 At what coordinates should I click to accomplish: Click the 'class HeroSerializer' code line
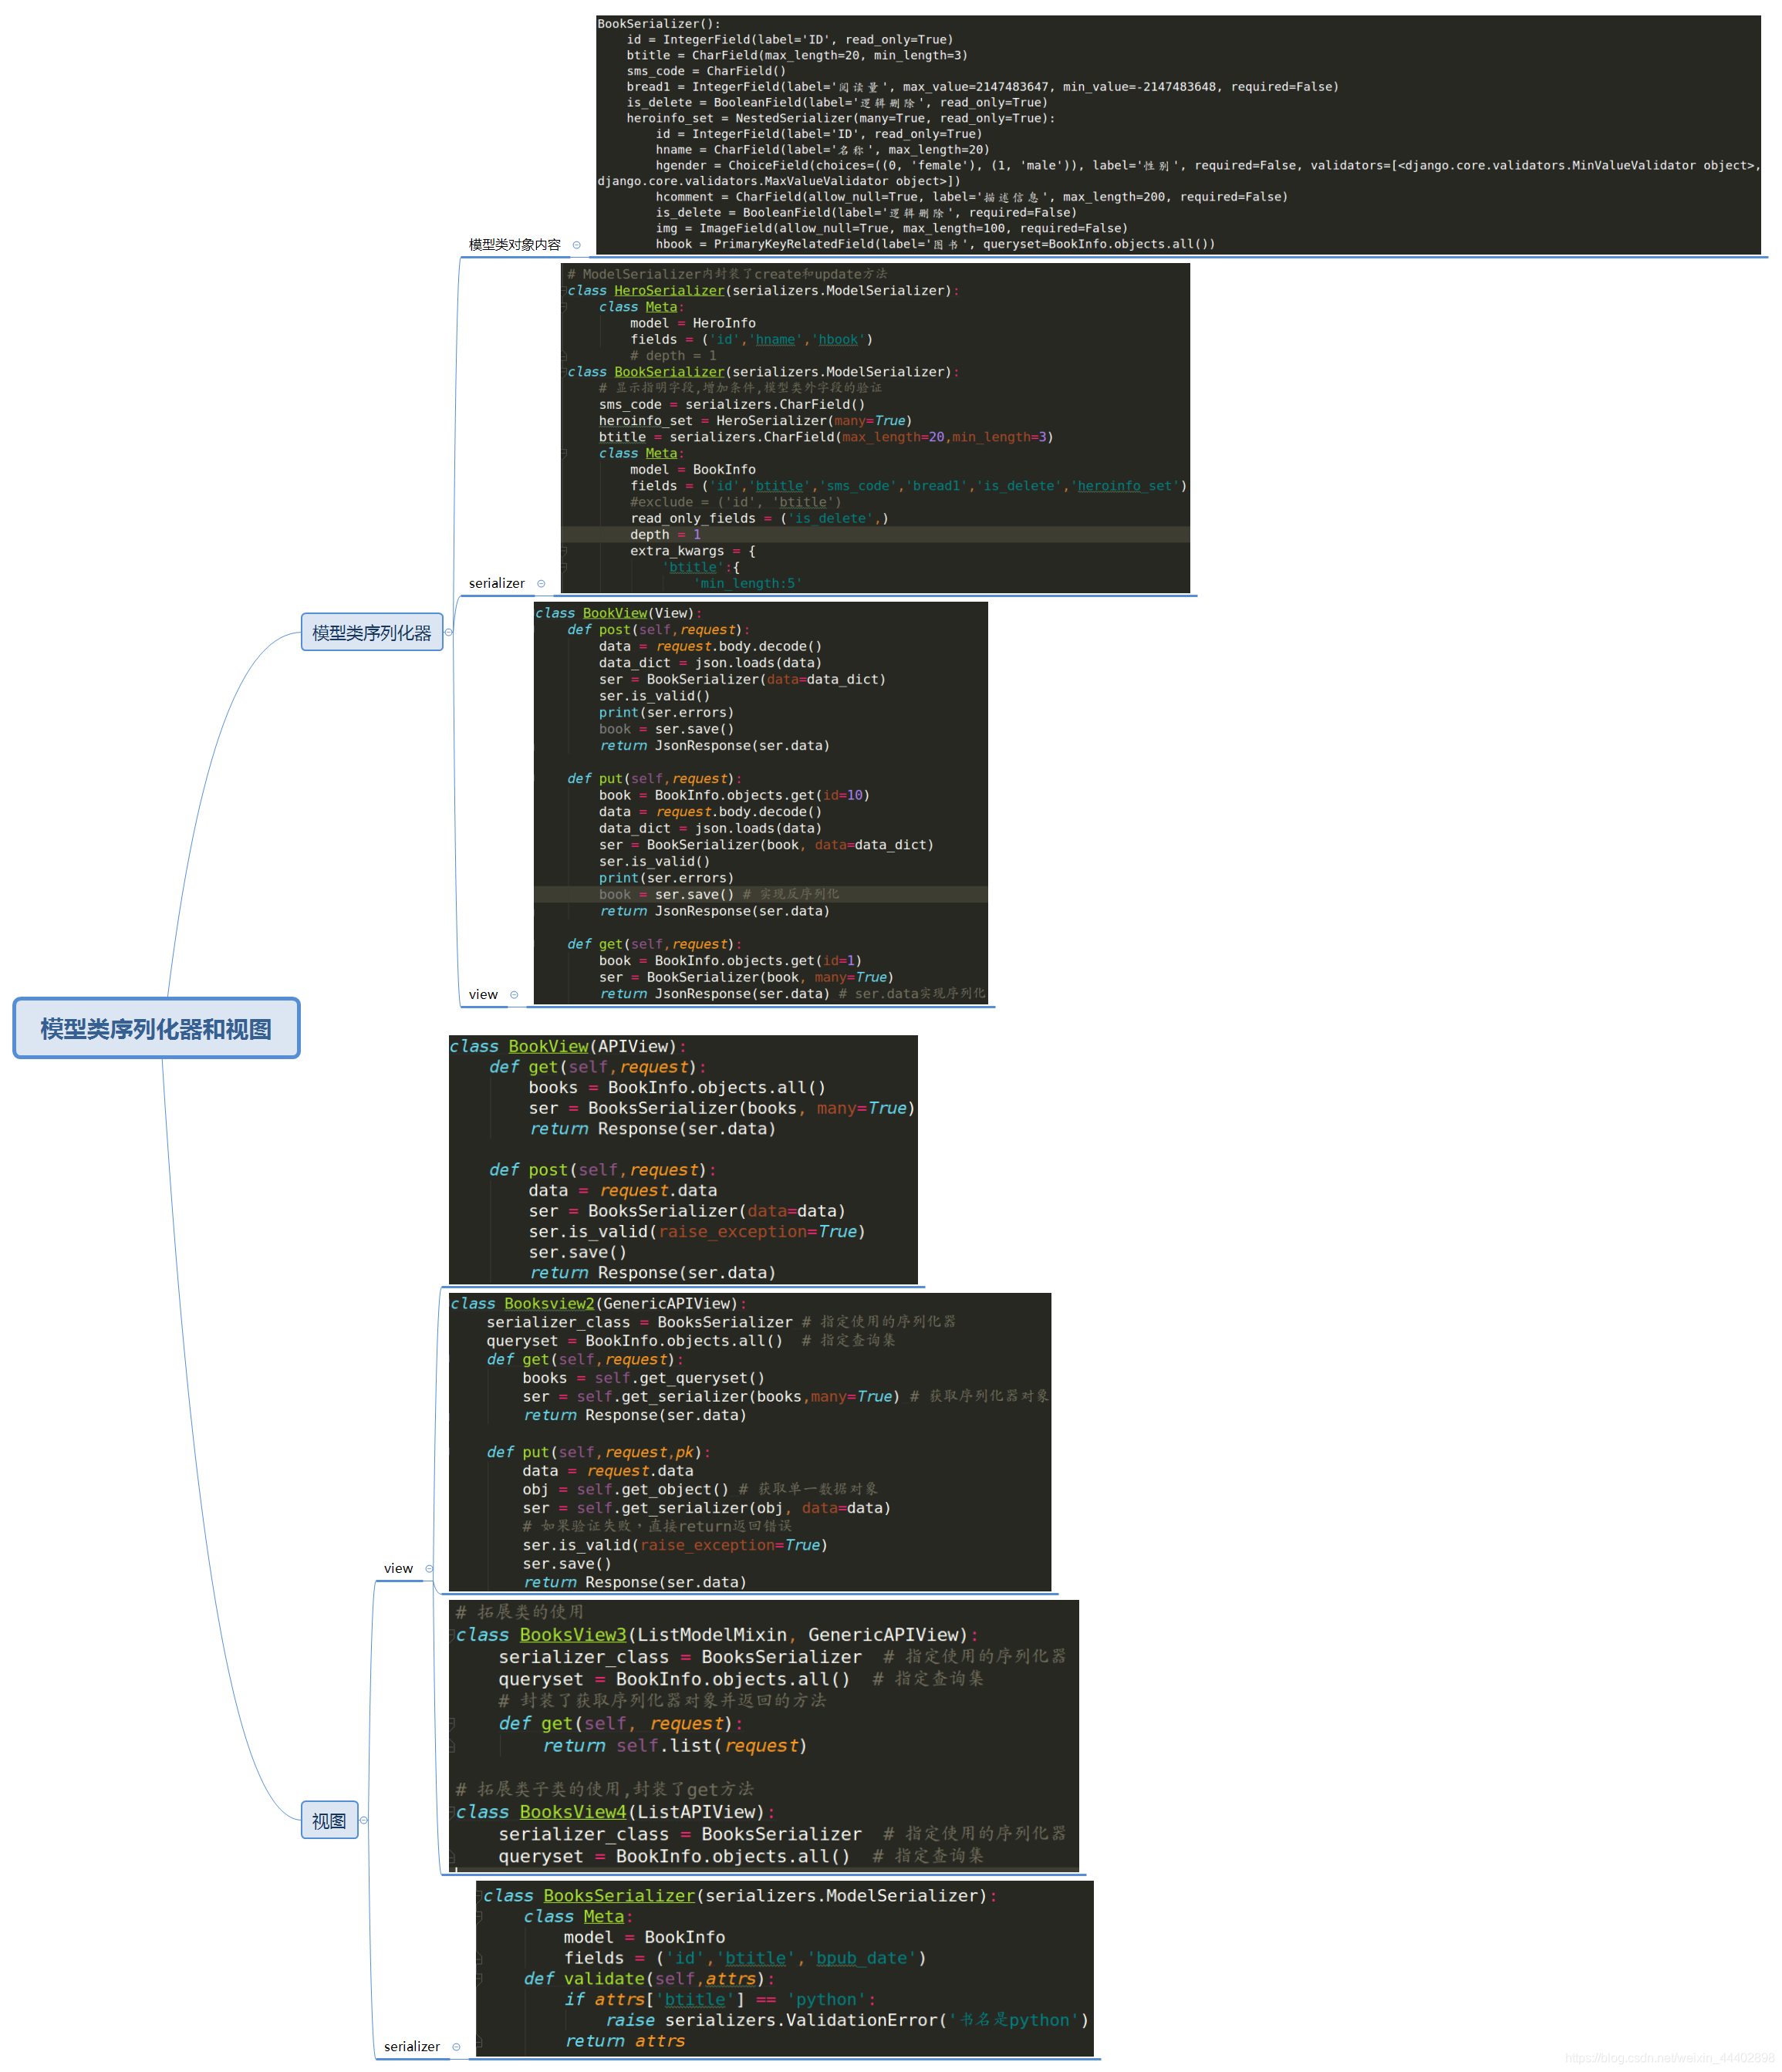(x=763, y=291)
